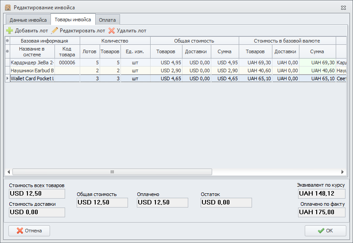Open the Оплата tab
The width and height of the screenshot is (353, 243).
[108, 20]
